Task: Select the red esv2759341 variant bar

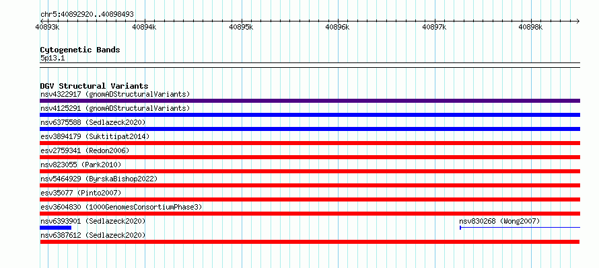Action: pos(310,157)
